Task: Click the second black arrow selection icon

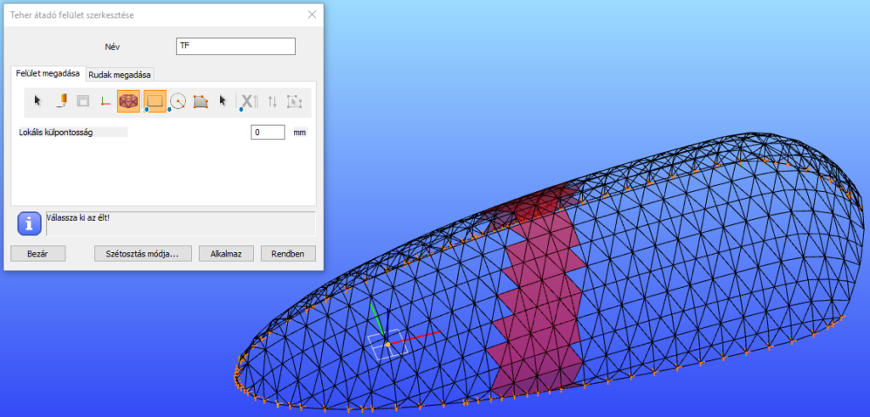Action: point(223,101)
